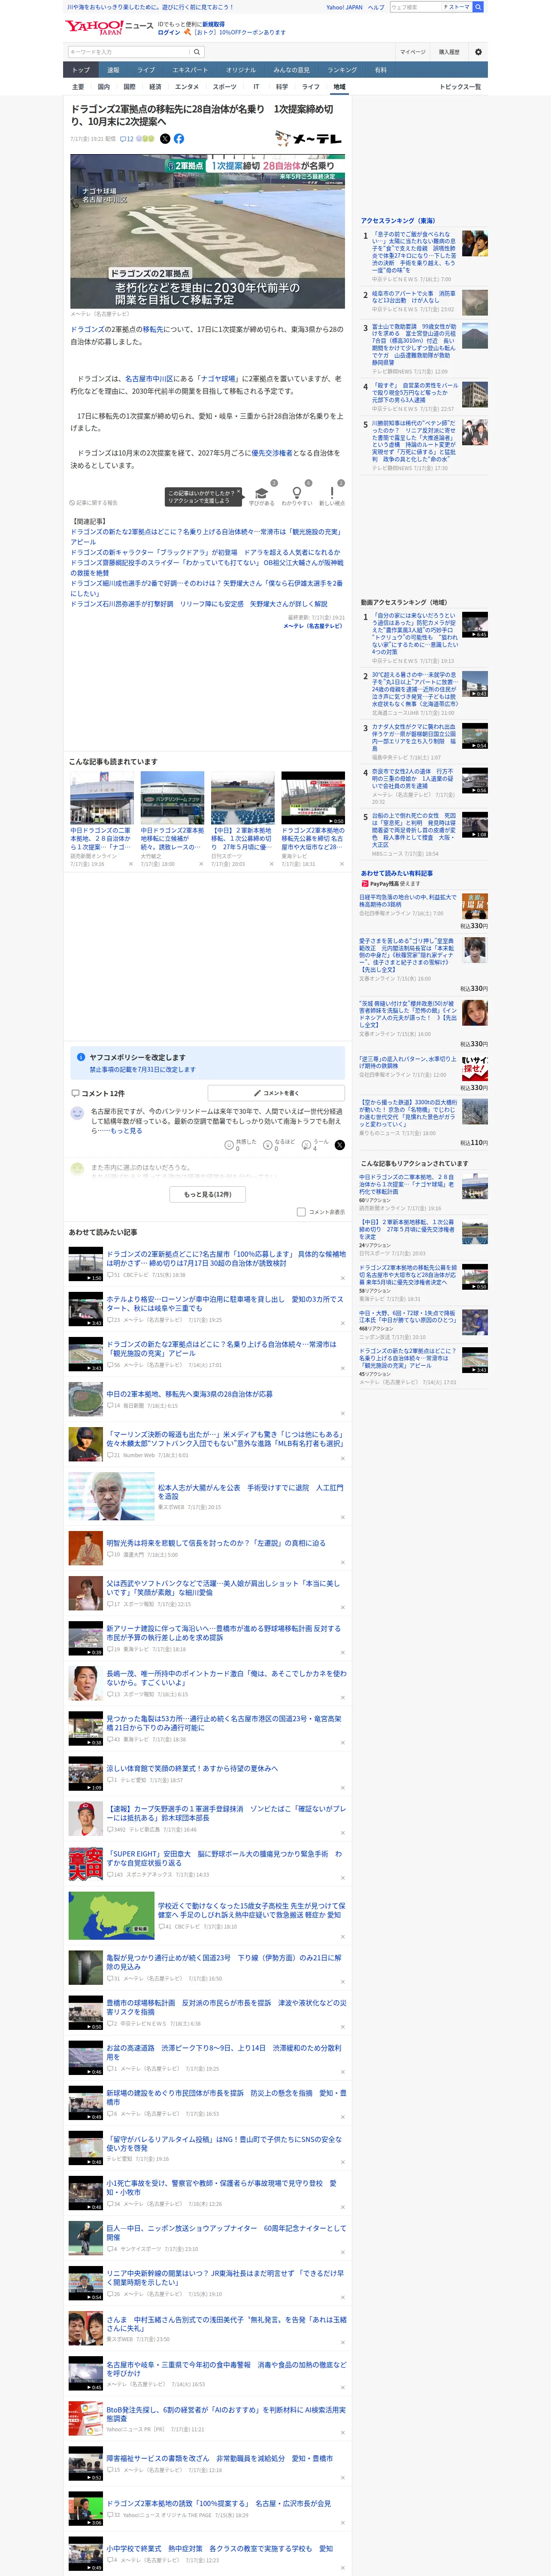This screenshot has width=551, height=2576.
Task: Toggle the コメント非表示 checkbox
Action: [x=301, y=1212]
